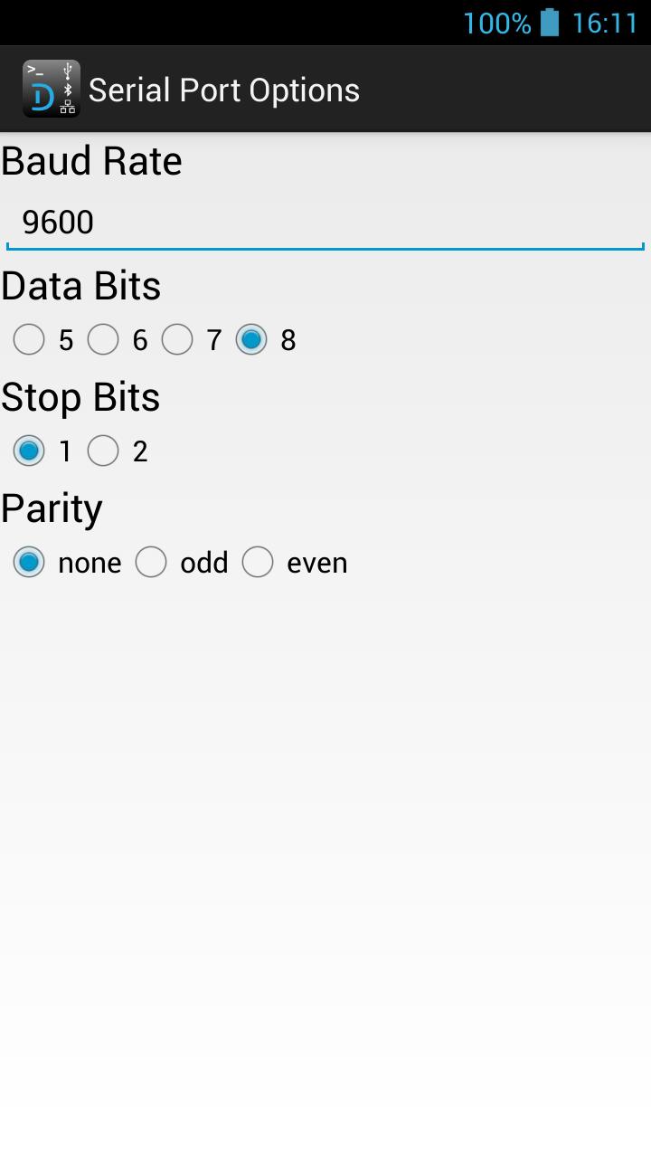This screenshot has width=651, height=1158.
Task: Click the Stop Bits heading
Action: pyautogui.click(x=80, y=397)
